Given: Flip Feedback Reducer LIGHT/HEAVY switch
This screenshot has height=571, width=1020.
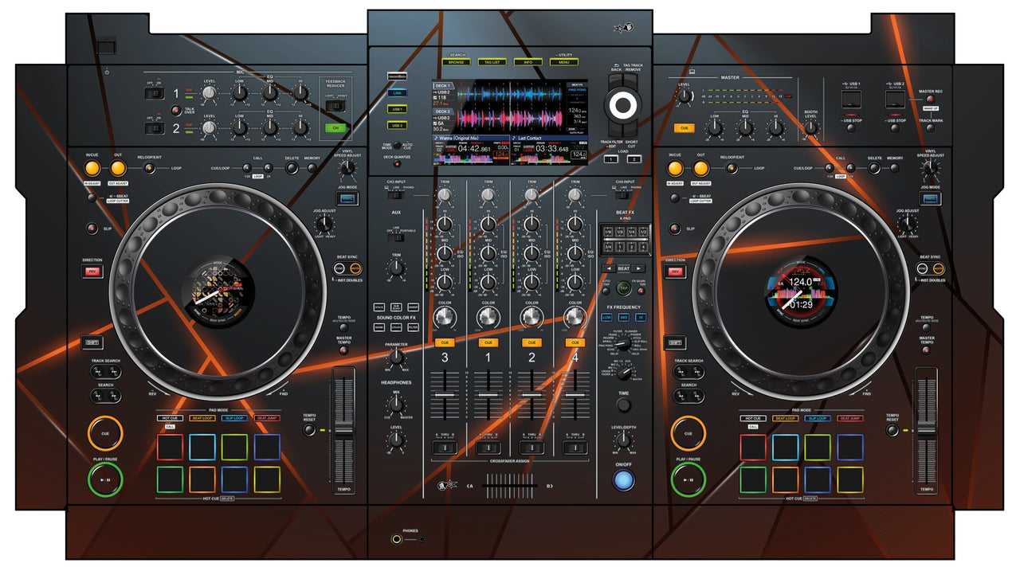Looking at the screenshot, I should click(x=335, y=105).
